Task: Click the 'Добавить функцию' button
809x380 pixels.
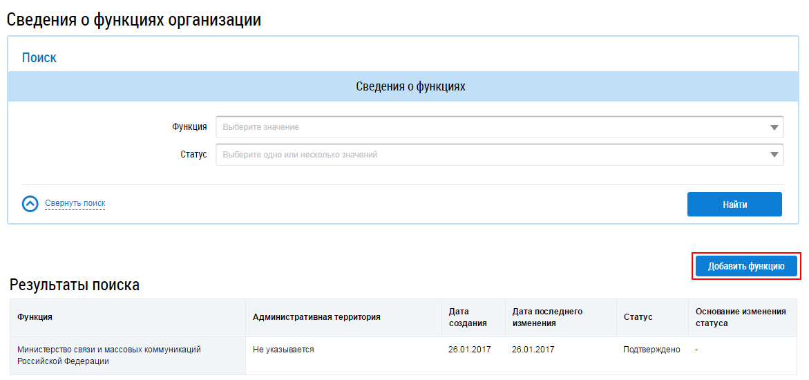Action: 746,266
